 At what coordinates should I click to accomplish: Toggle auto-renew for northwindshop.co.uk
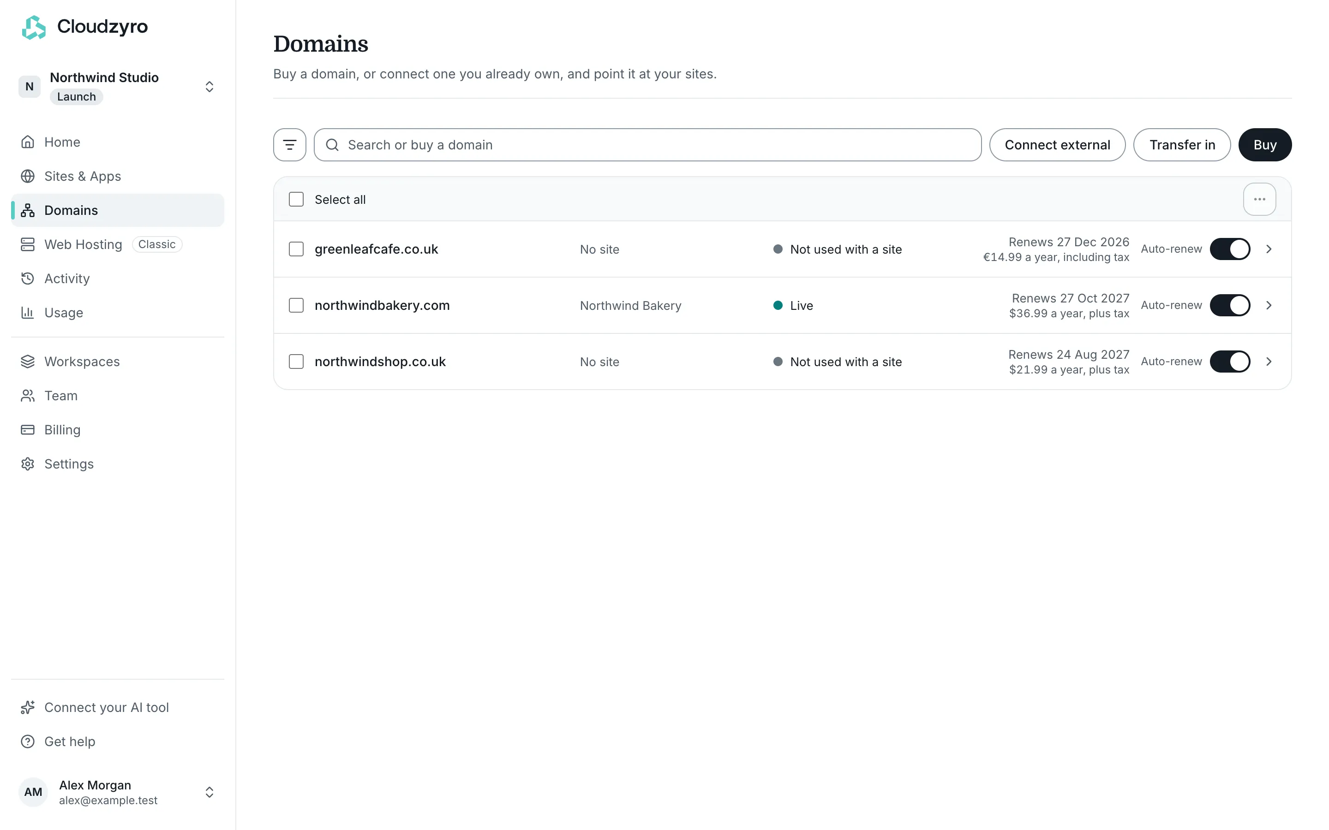pyautogui.click(x=1230, y=362)
